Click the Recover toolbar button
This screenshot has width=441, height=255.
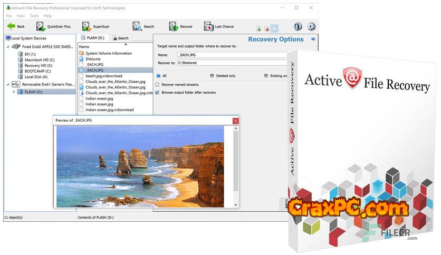[x=180, y=26]
